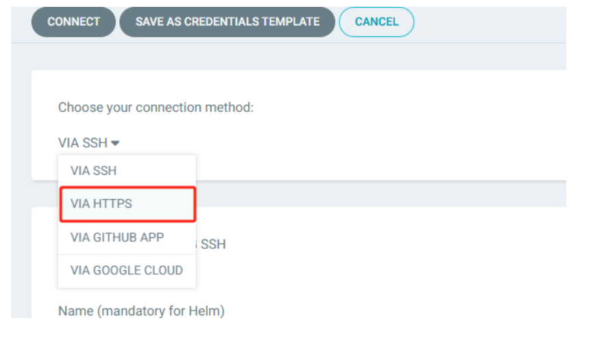Click the 'Choose your connection method:' label
The height and width of the screenshot is (338, 589).
156,108
